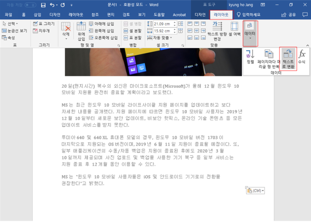This screenshot has width=311, height=222.
Task: Click 표 분할 split table
Action: (x=133, y=38)
